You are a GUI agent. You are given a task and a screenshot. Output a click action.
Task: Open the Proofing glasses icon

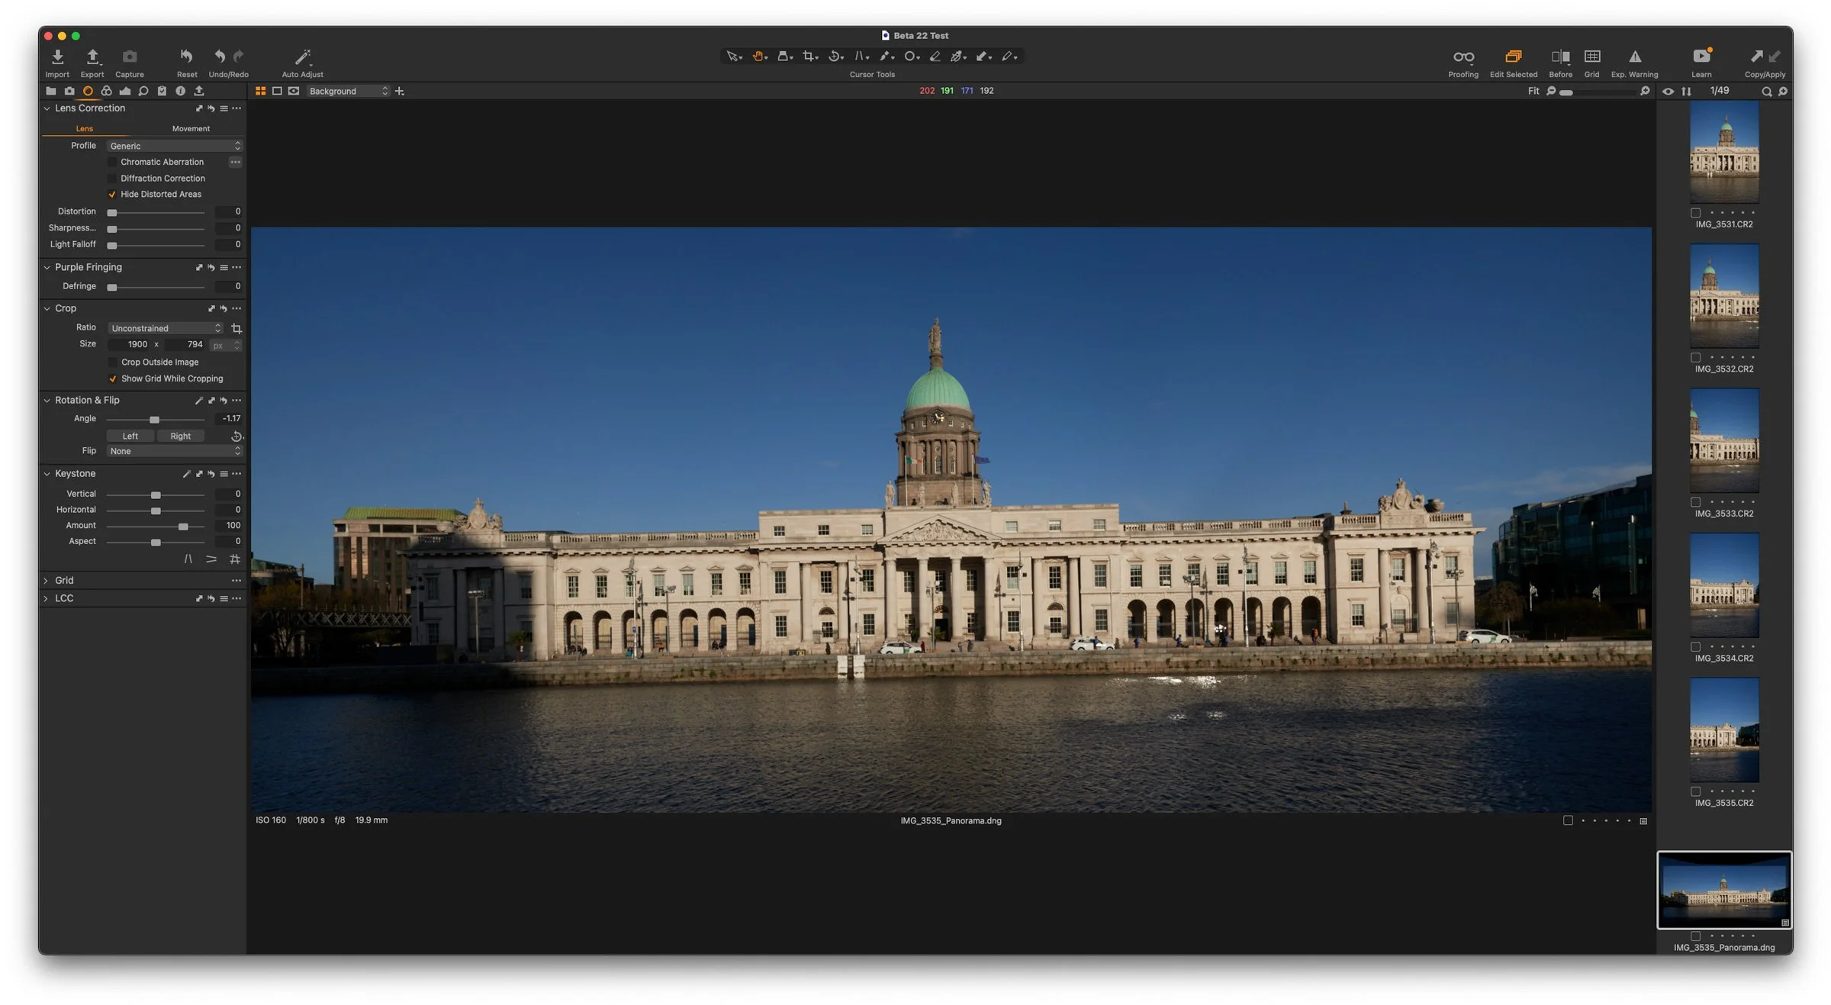pyautogui.click(x=1463, y=57)
